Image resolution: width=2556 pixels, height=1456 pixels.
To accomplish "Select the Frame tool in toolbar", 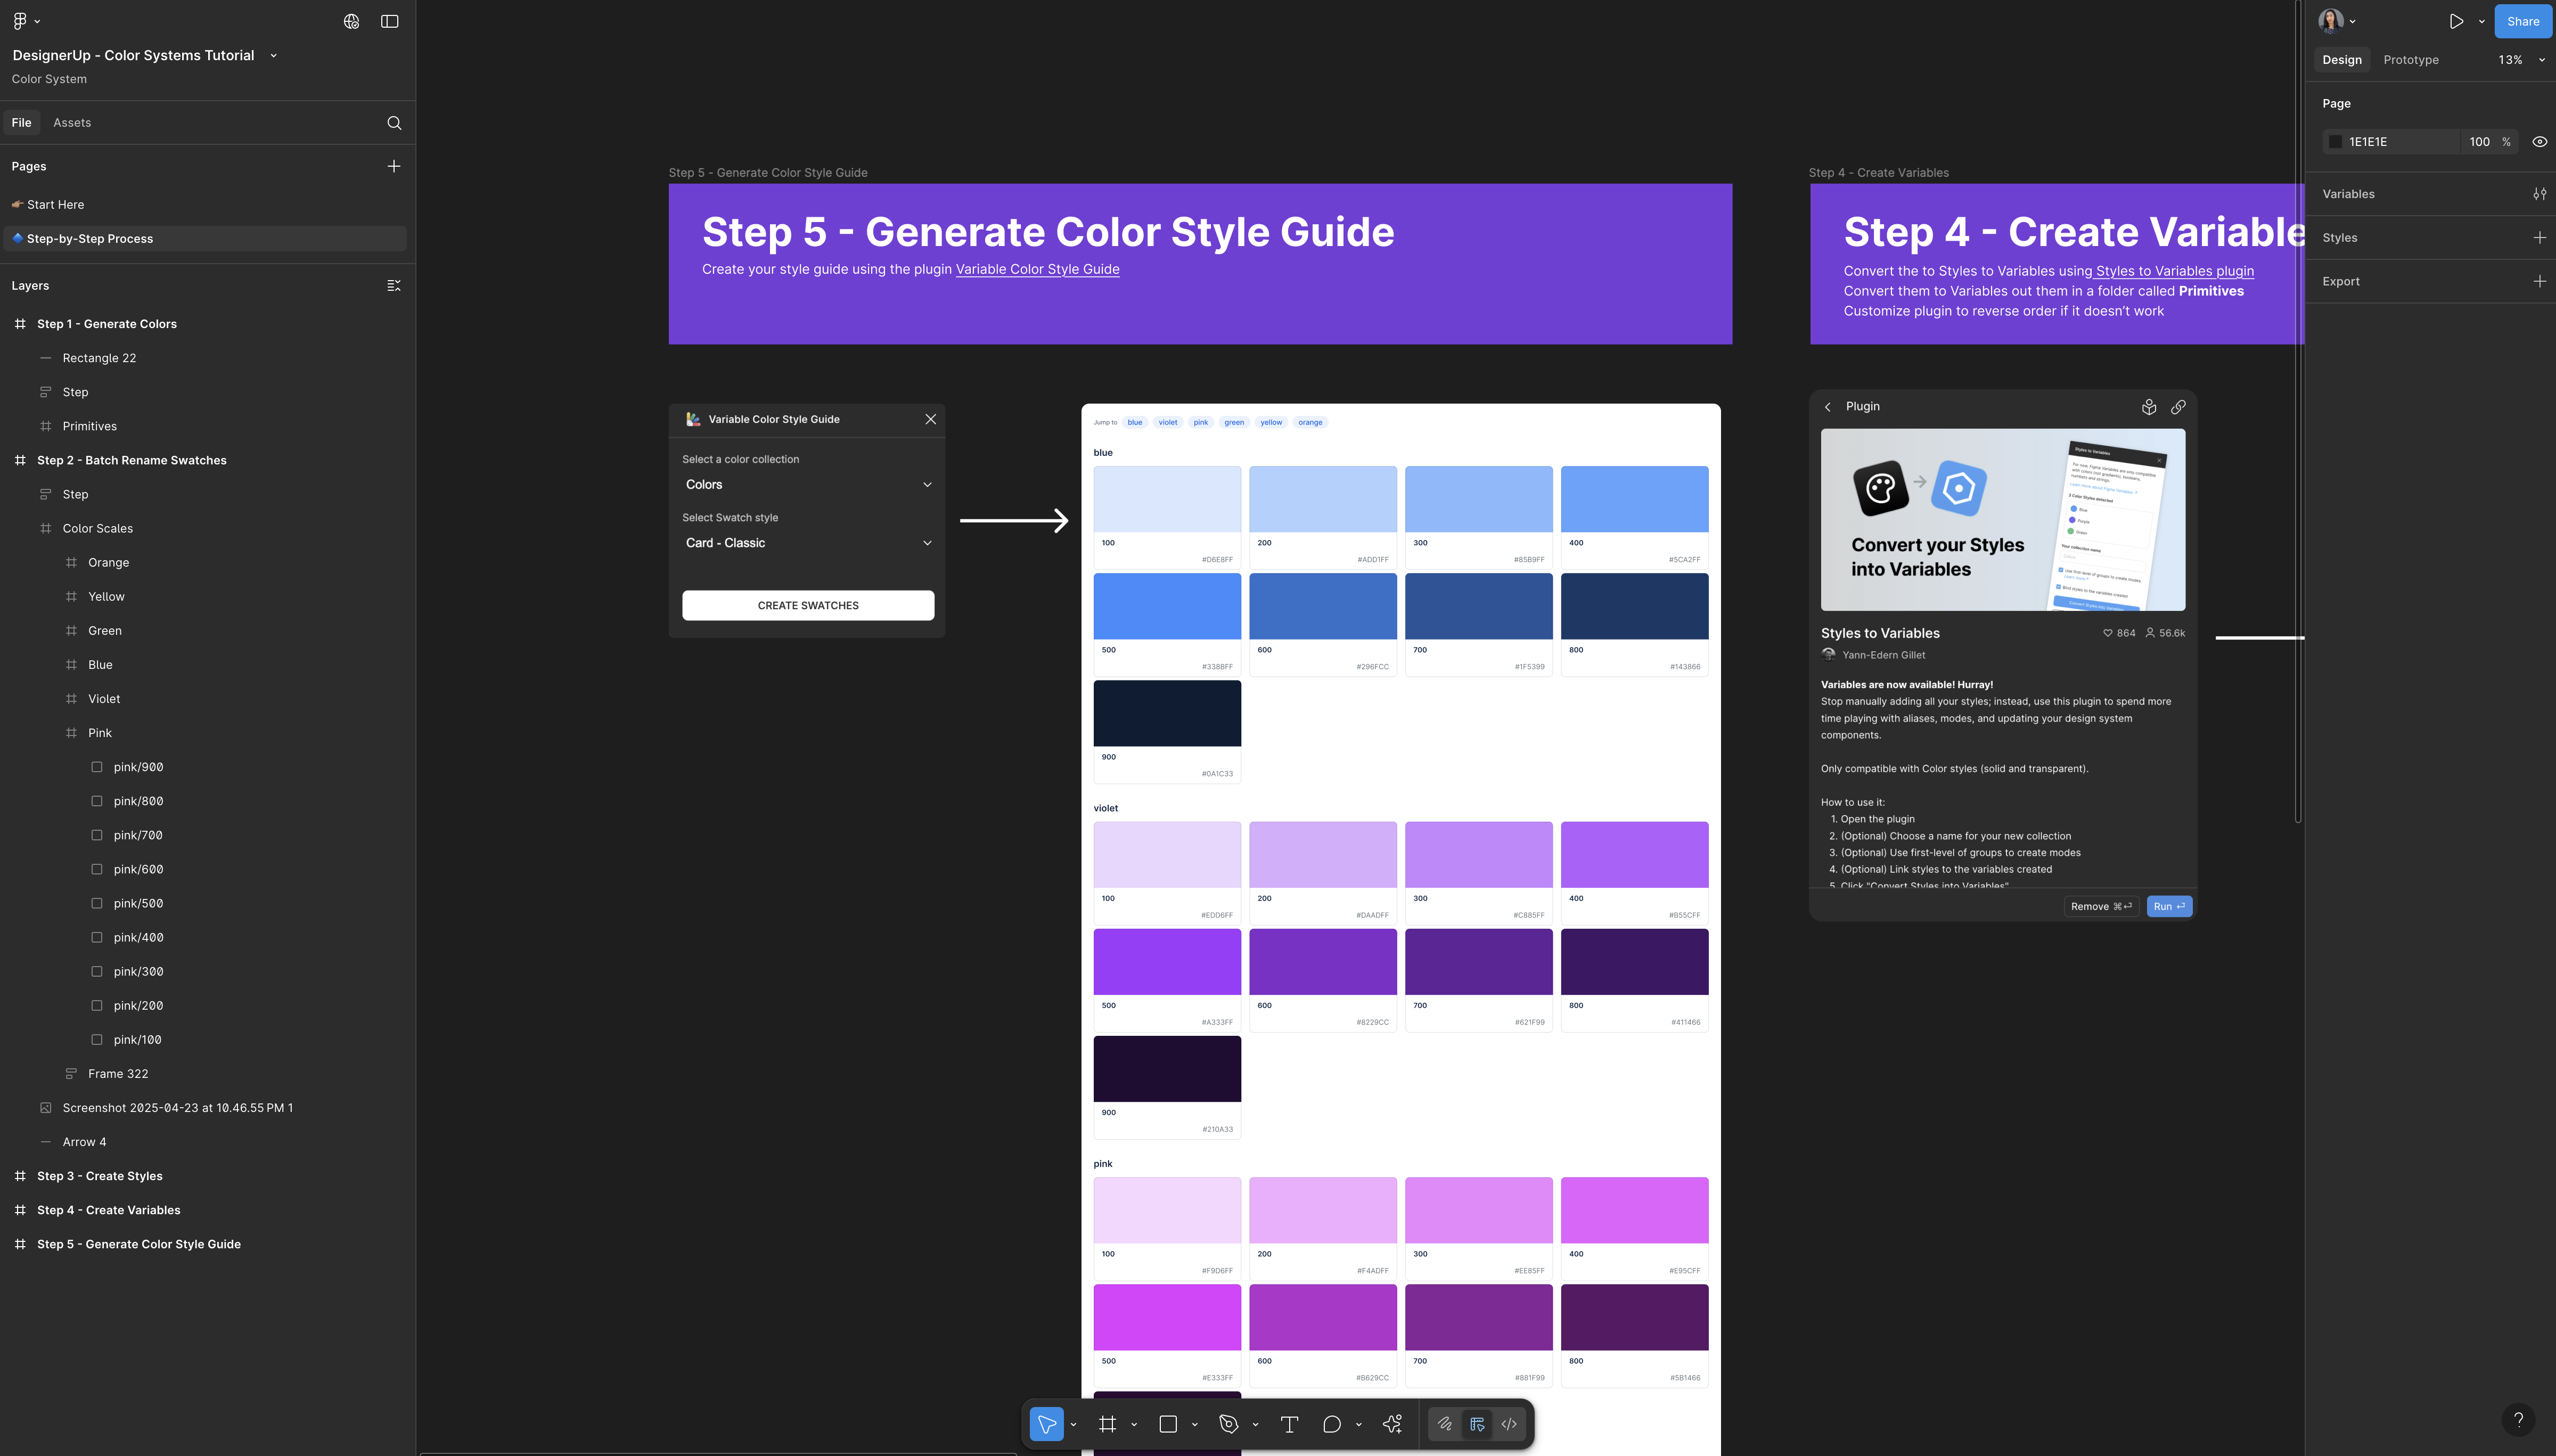I will point(1108,1424).
